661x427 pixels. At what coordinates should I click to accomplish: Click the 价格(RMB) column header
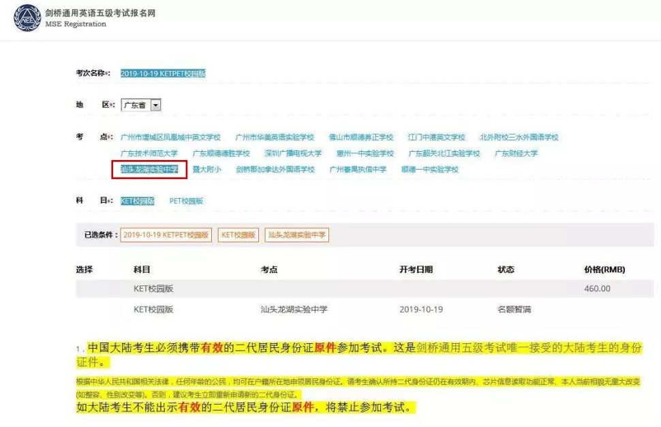(604, 270)
